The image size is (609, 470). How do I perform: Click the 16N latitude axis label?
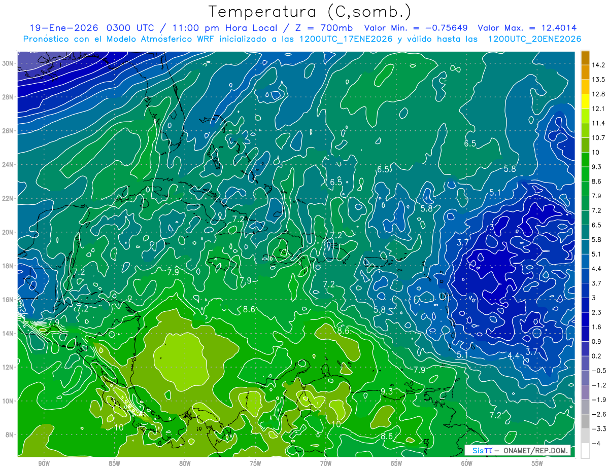[9, 300]
